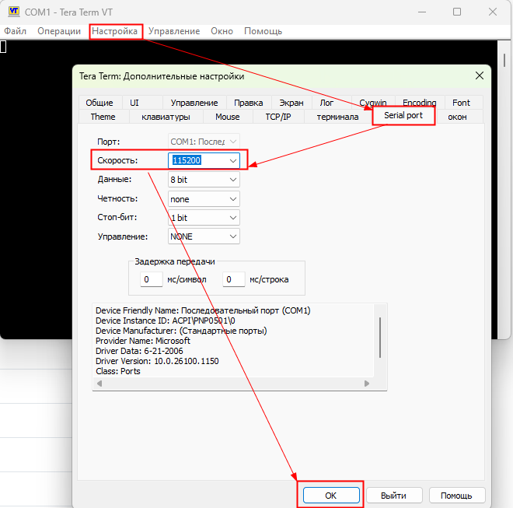513x508 pixels.
Task: Maximize the Tera Term main window
Action: tap(457, 12)
